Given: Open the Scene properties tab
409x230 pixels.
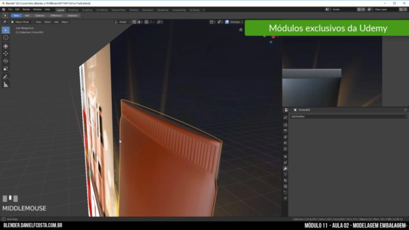Looking at the screenshot, I should [x=286, y=143].
